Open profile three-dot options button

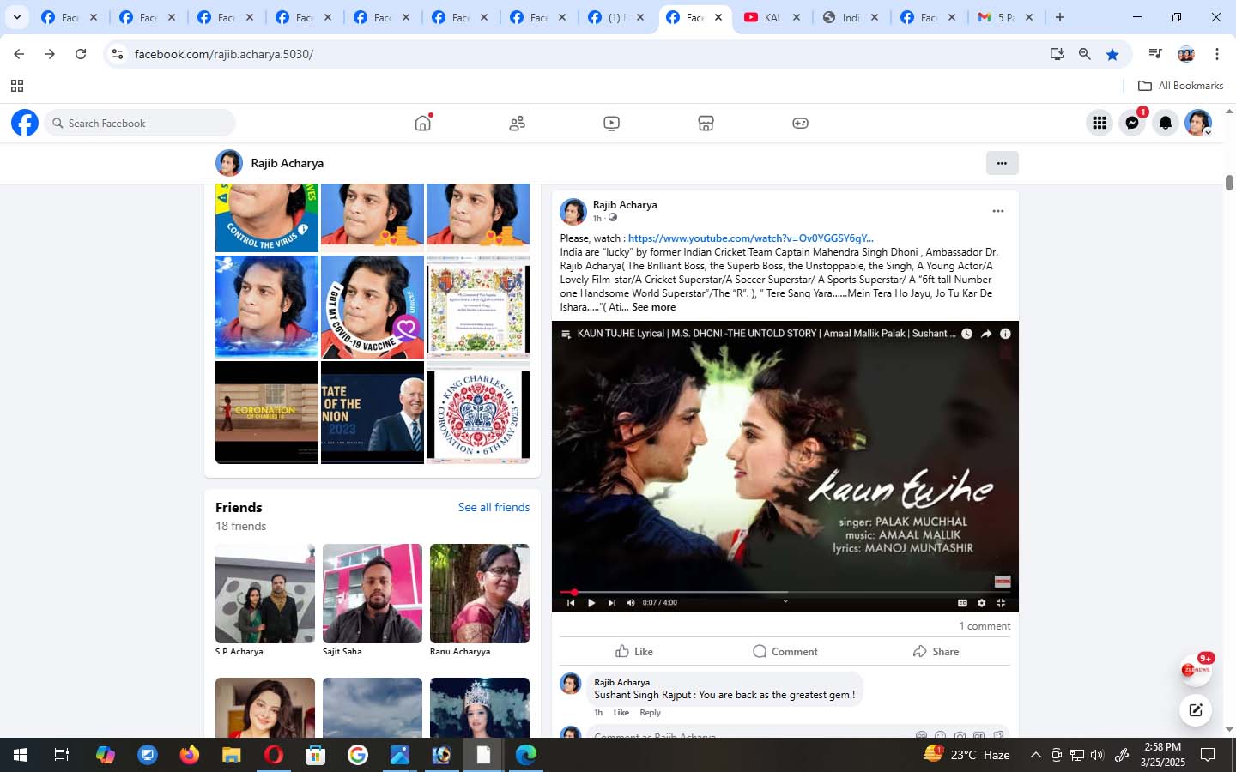point(1002,163)
